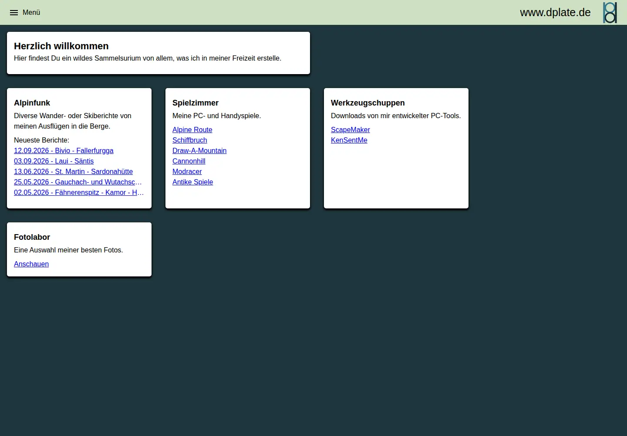Open report 13.06.2026 - St. Martin - Sardonahütte

pyautogui.click(x=73, y=171)
